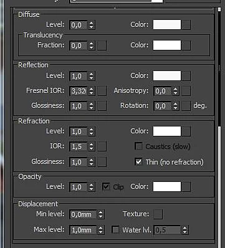Open the Fresnel IOR map slot button

pos(102,91)
